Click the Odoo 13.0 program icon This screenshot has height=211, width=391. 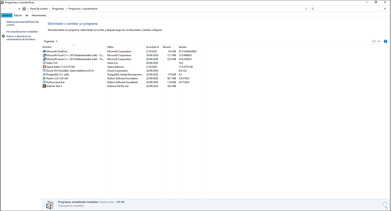(x=44, y=63)
